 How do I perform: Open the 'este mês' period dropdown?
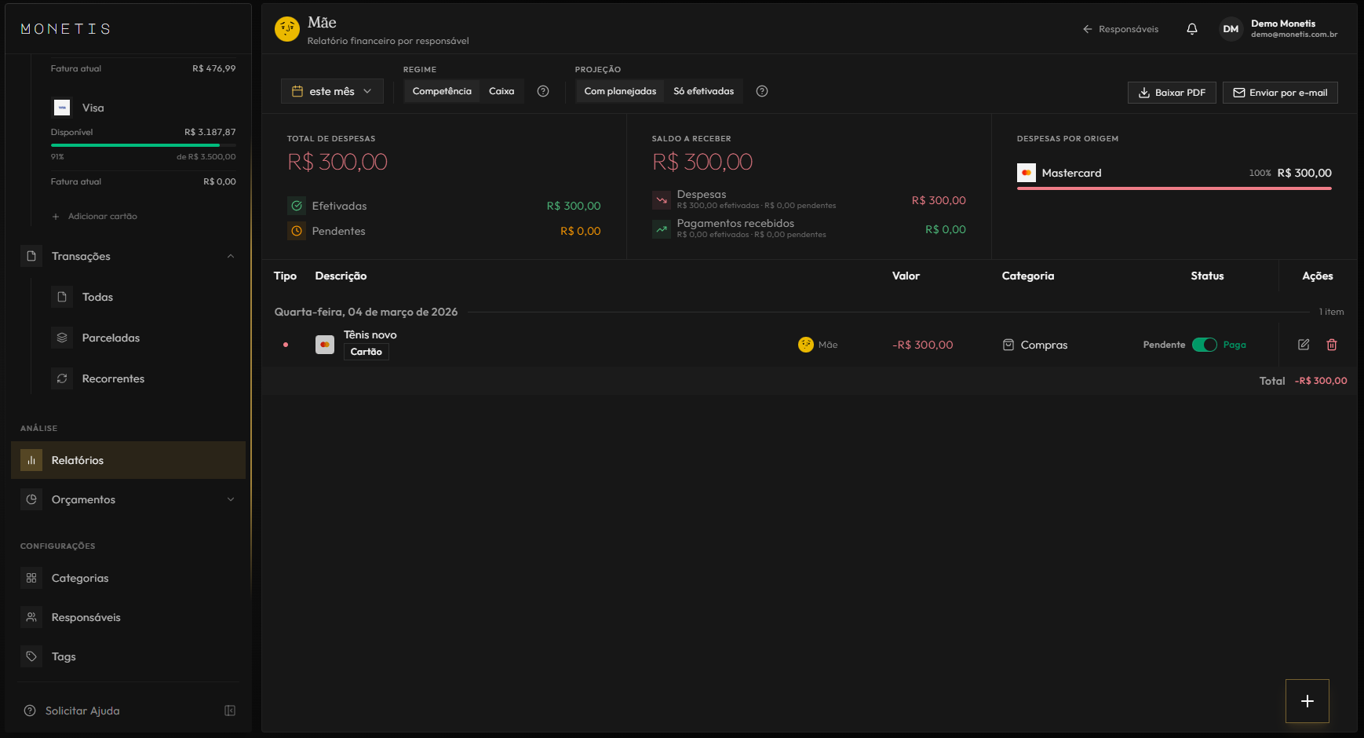pos(332,91)
